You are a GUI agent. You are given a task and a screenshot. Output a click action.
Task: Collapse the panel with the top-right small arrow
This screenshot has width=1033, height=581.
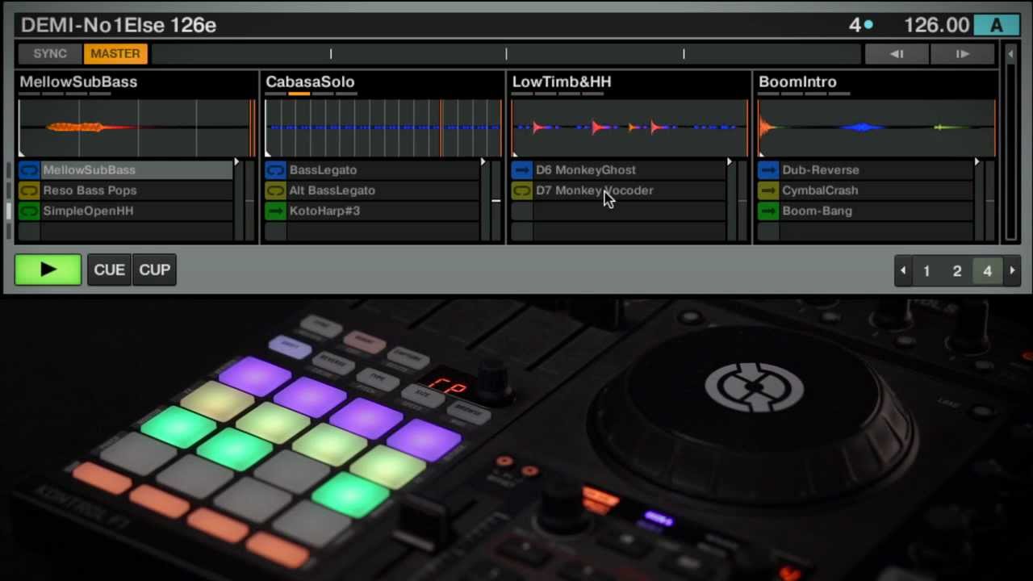tap(1010, 54)
